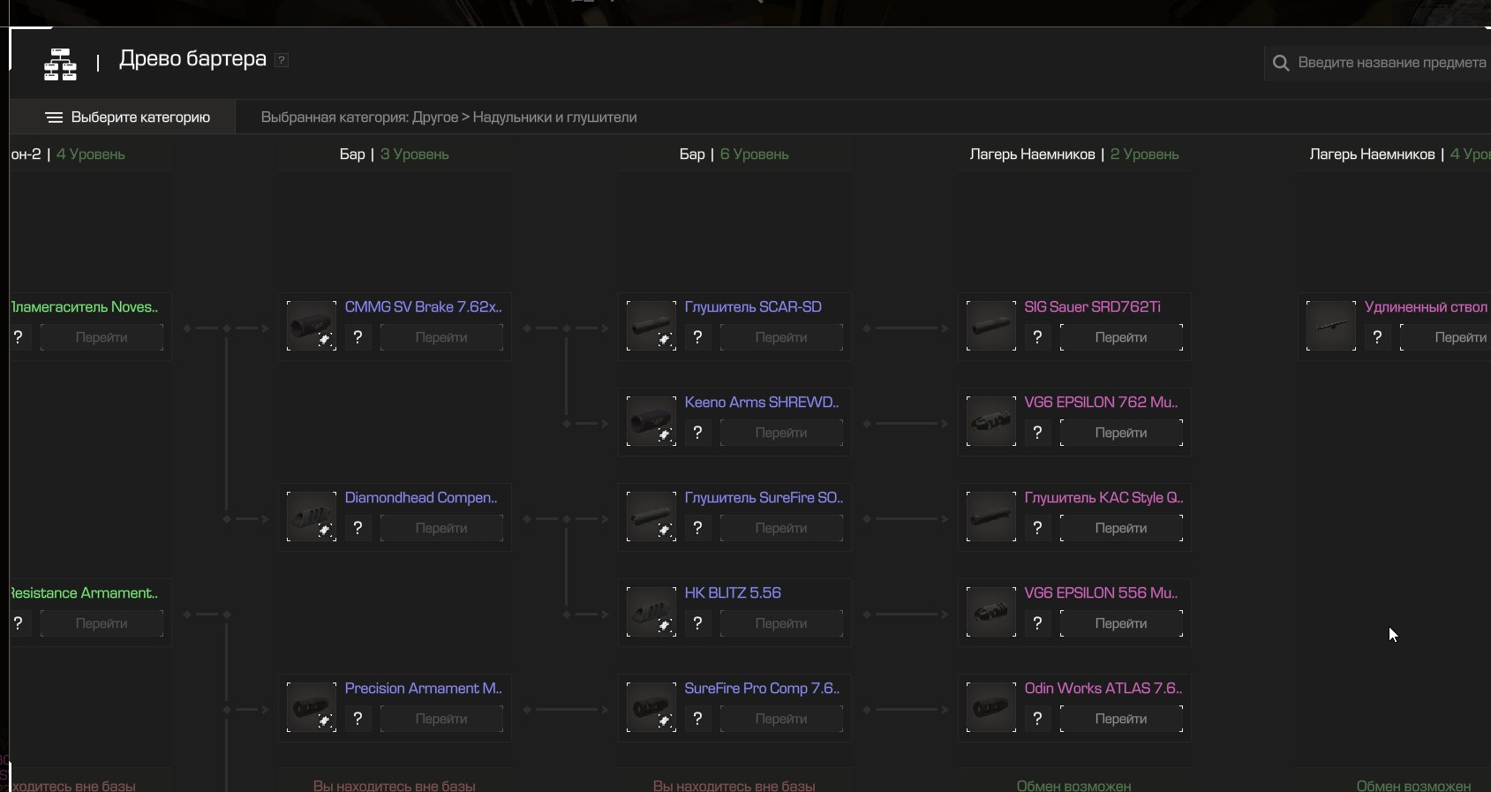Select the Бар 3 Уровень column header
Screen dimensions: 1491x792
click(x=394, y=155)
